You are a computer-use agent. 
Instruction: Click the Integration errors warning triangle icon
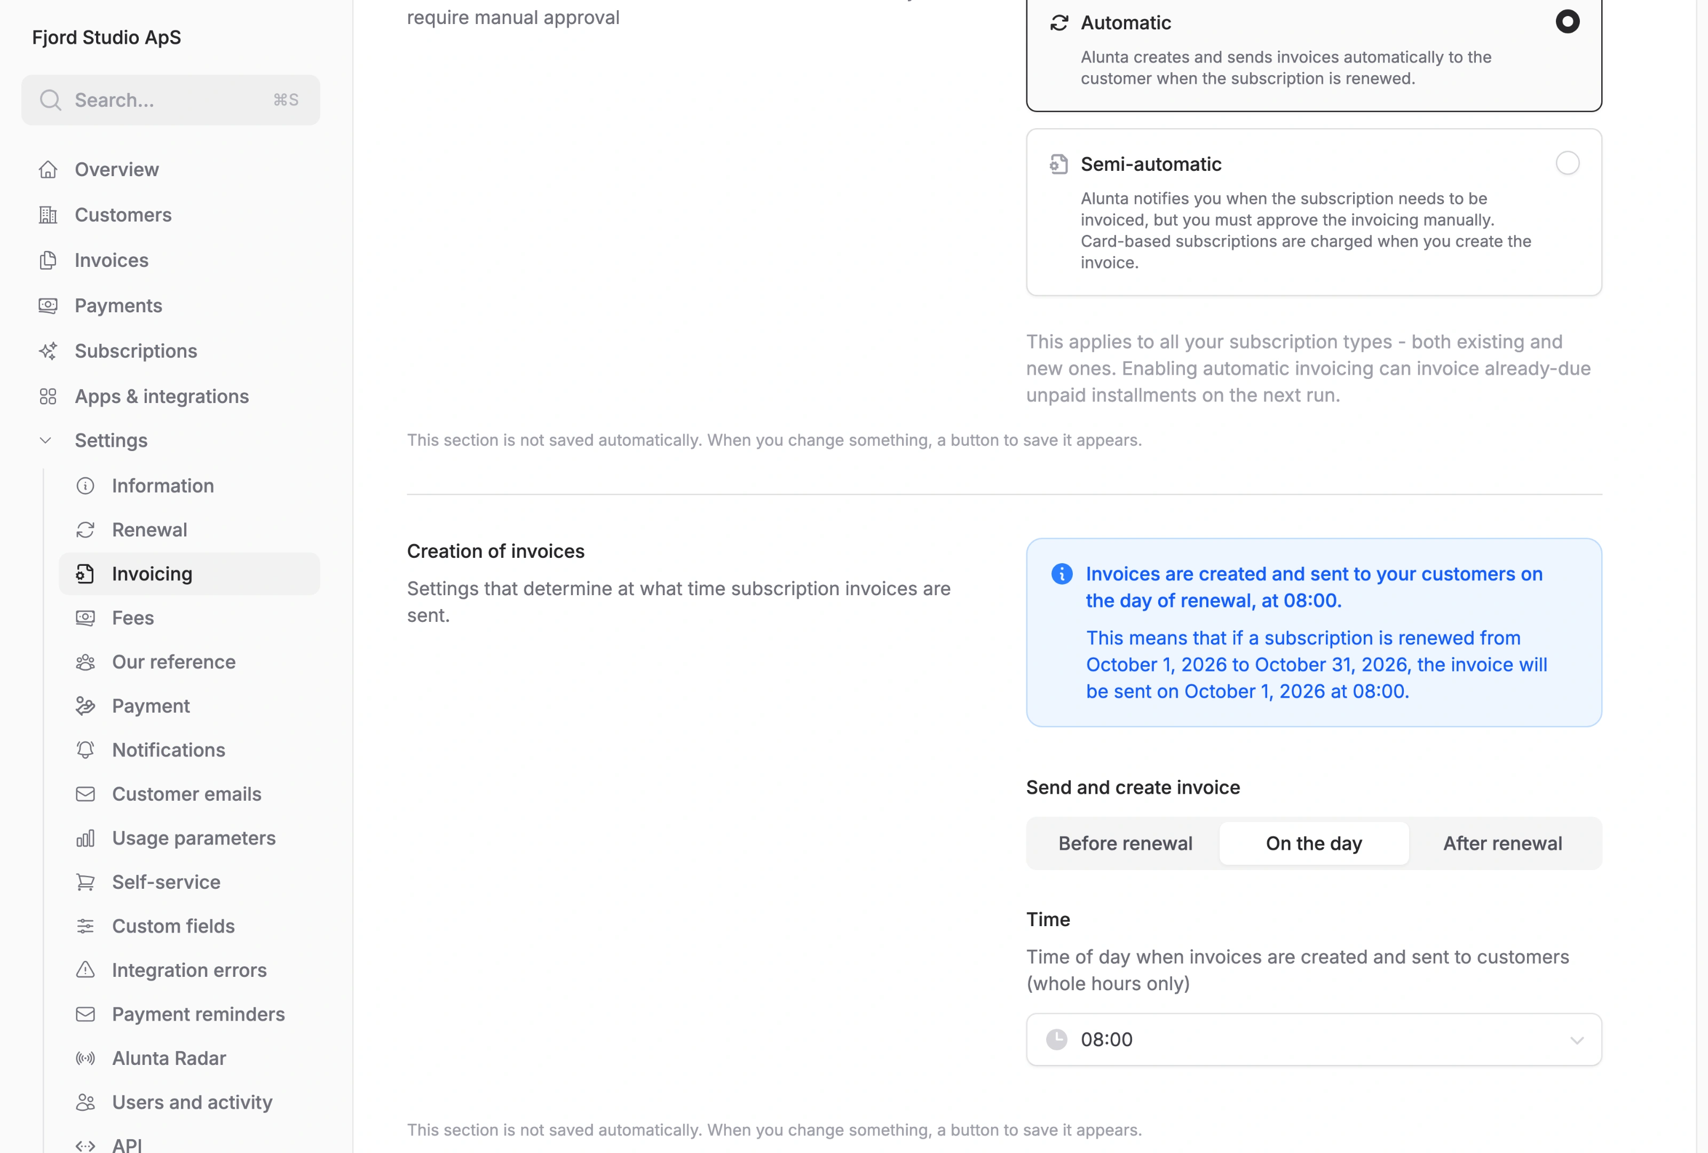click(85, 970)
